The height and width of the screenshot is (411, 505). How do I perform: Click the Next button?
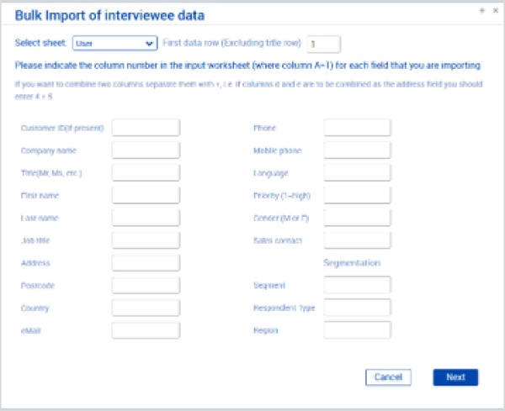(x=455, y=377)
